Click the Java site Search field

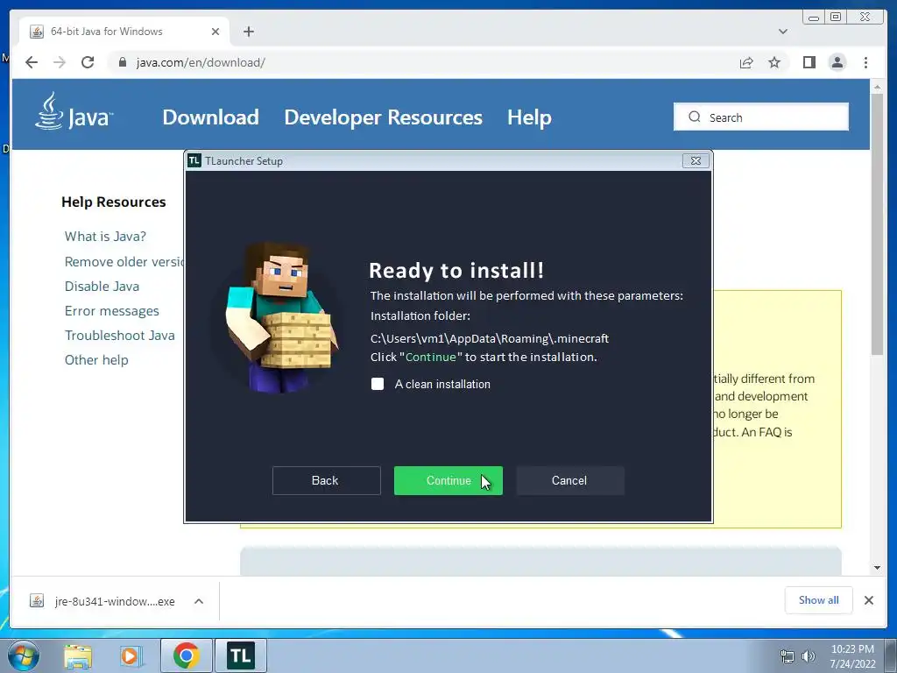coord(761,117)
